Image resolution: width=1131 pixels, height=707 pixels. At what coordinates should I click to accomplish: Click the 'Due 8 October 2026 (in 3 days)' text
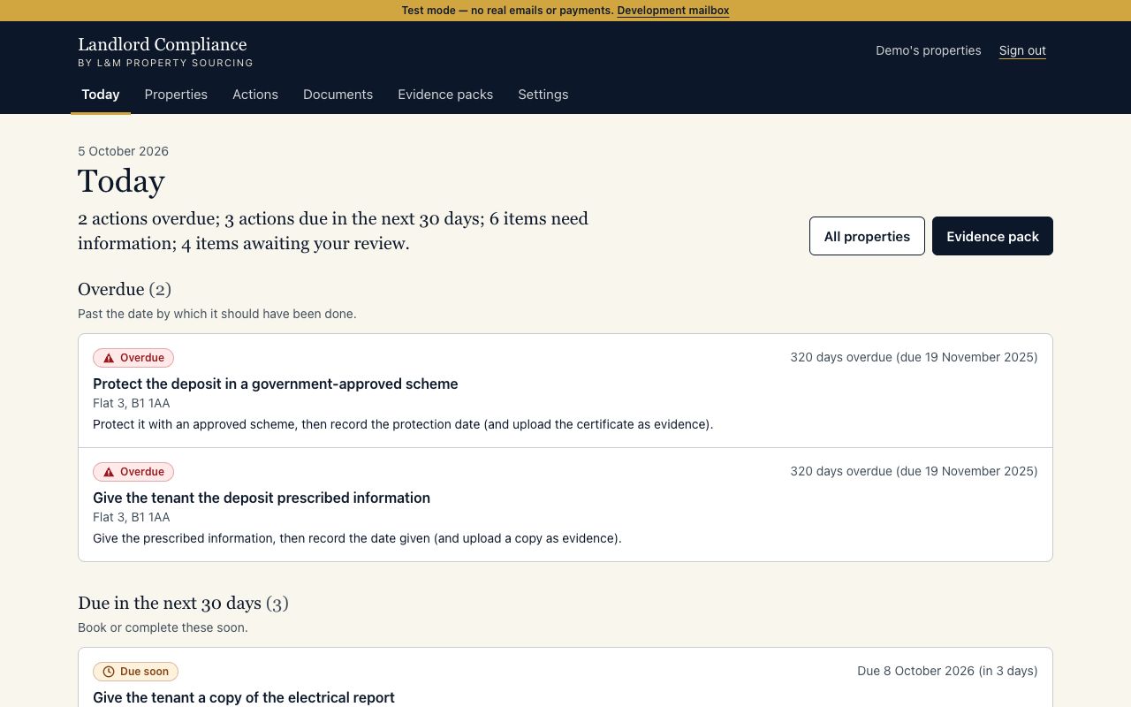pyautogui.click(x=947, y=671)
